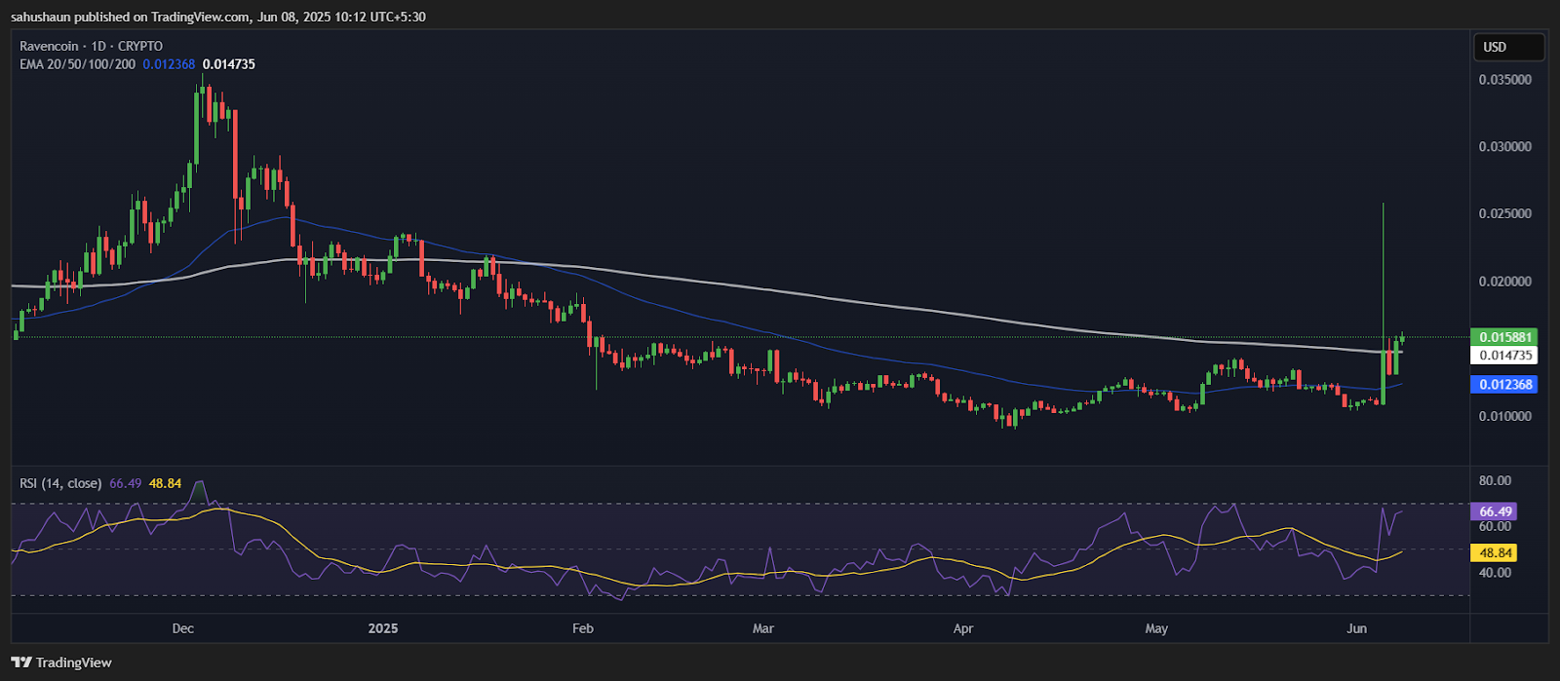The image size is (1560, 681).
Task: Select the RSI (14, close) indicator legend
Action: point(60,483)
